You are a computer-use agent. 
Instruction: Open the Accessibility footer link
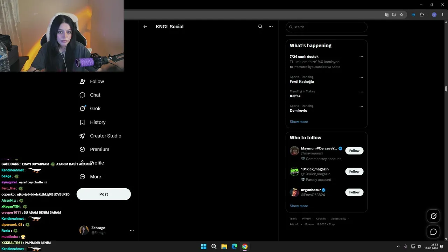point(338,219)
